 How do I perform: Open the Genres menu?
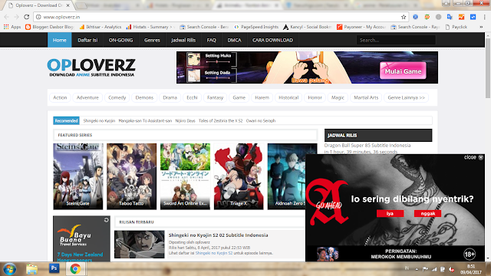coord(152,40)
